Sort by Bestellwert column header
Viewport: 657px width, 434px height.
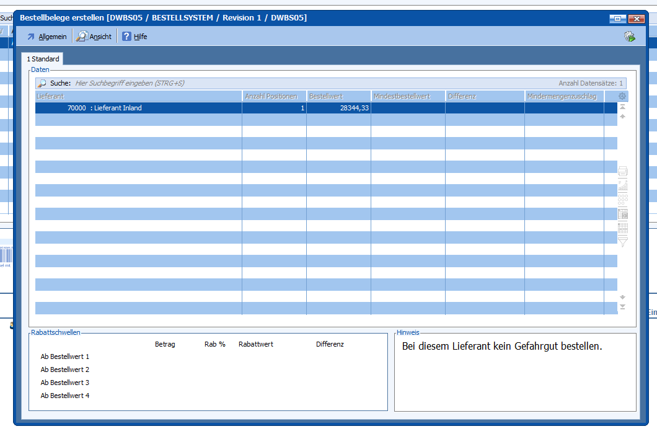338,96
